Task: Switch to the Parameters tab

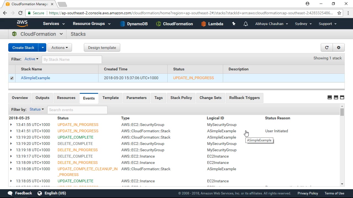Action: 137,98
